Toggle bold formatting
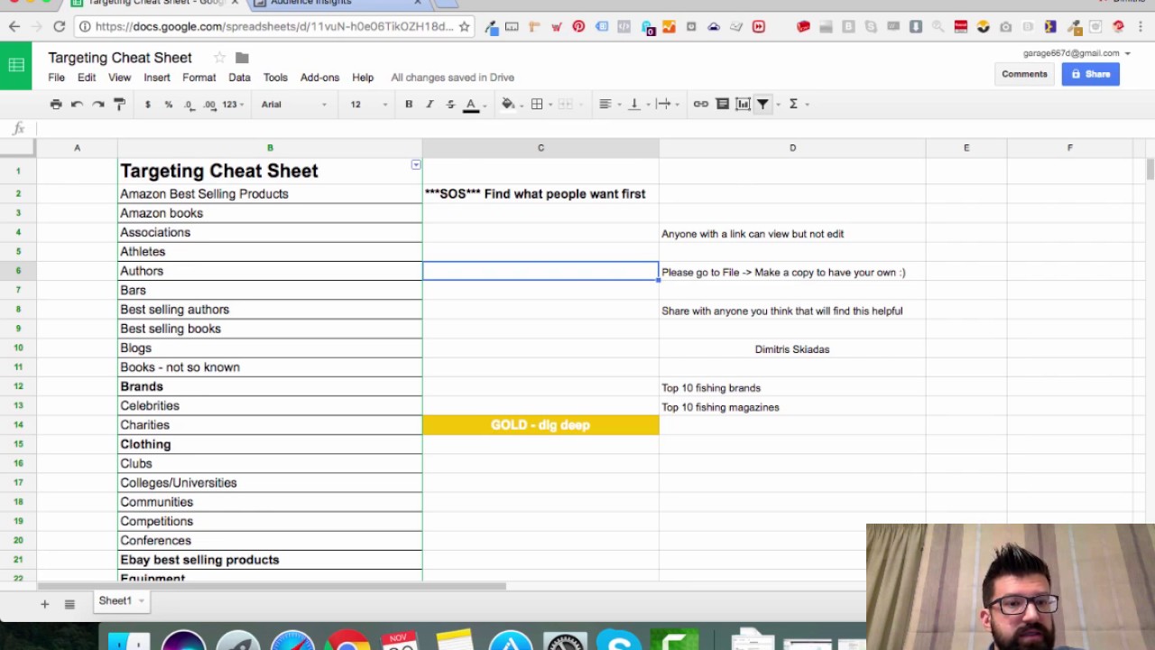Screen dimensions: 1155x650 coord(409,105)
